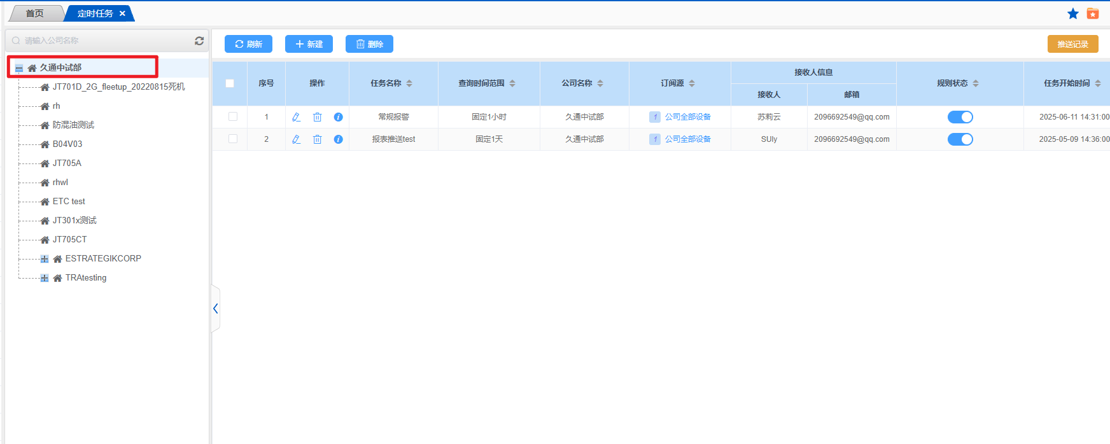
Task: Open the info icon for task 常规报警
Action: coord(338,117)
